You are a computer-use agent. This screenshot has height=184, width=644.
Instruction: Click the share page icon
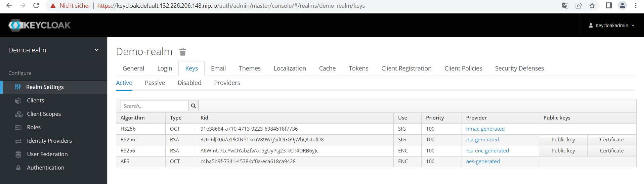point(578,6)
